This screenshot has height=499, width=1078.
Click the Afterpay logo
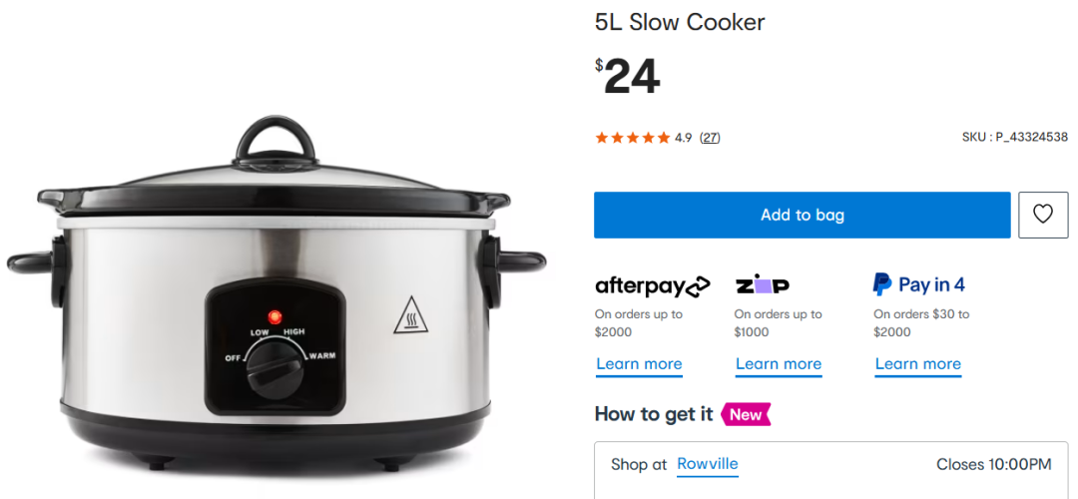pos(653,285)
